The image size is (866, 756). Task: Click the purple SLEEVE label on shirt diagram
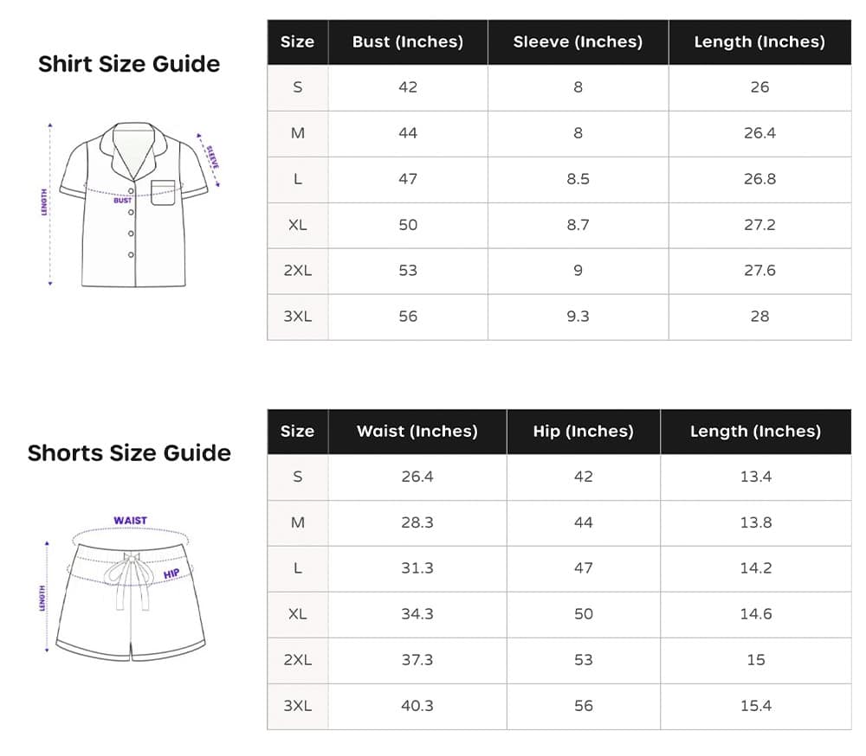pos(211,157)
